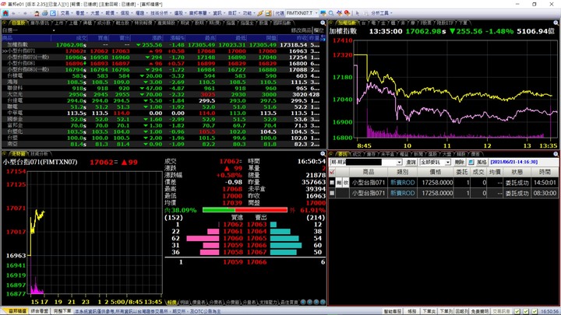Click the 富邦精靈 tab at bottom left
This screenshot has height=315, width=561.
17,311
